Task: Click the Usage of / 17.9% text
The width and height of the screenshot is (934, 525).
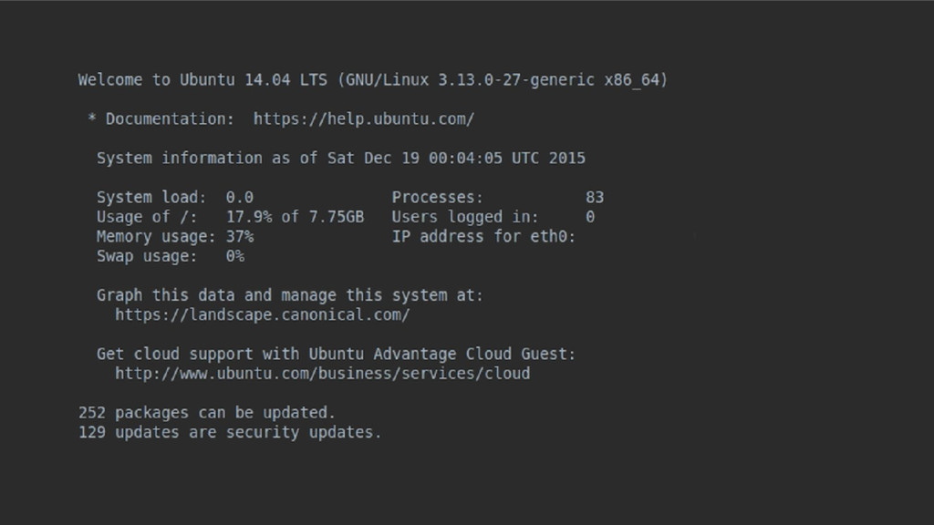Action: tap(249, 217)
